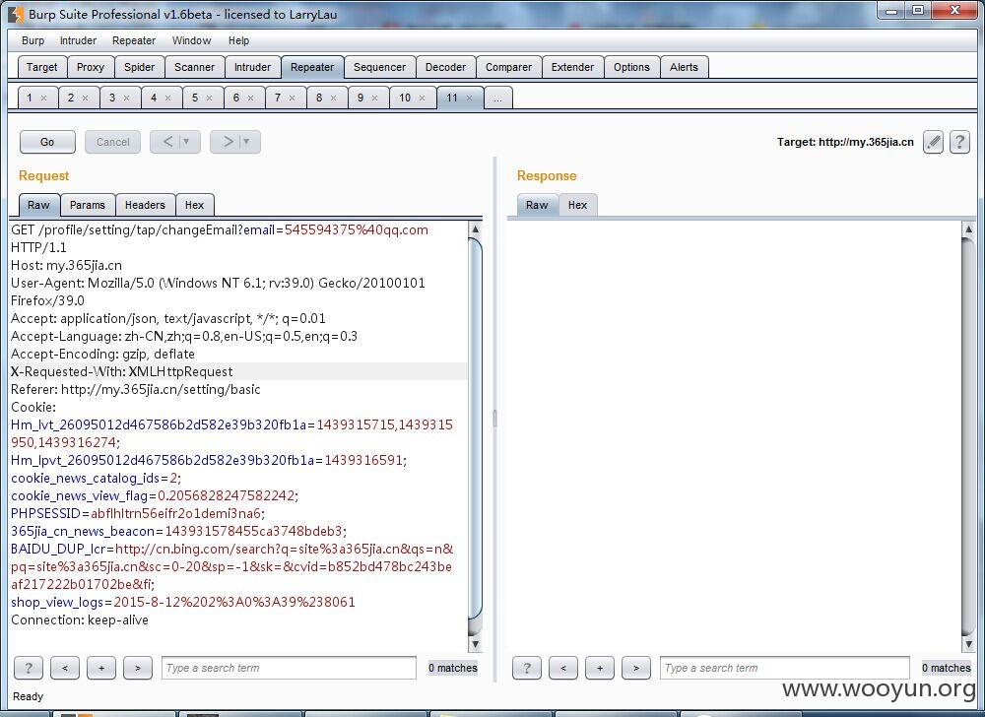This screenshot has width=985, height=717.
Task: Switch to the Spider tab
Action: [x=140, y=67]
